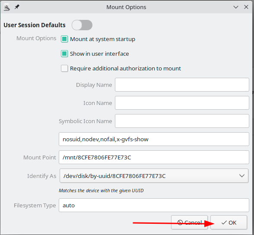Click the Mount Point path field
This screenshot has height=235, width=254.
[x=154, y=157]
